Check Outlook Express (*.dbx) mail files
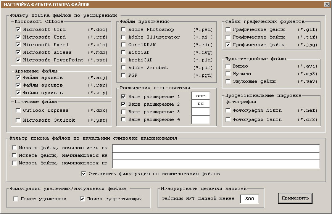This screenshot has width=332, height=214. [18, 111]
